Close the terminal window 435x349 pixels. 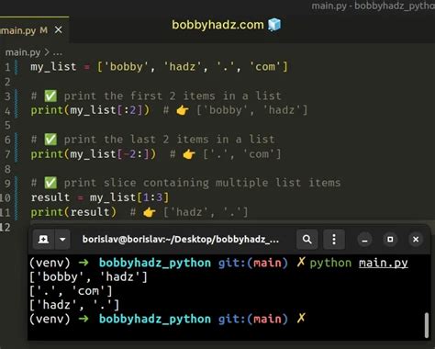[x=416, y=239]
